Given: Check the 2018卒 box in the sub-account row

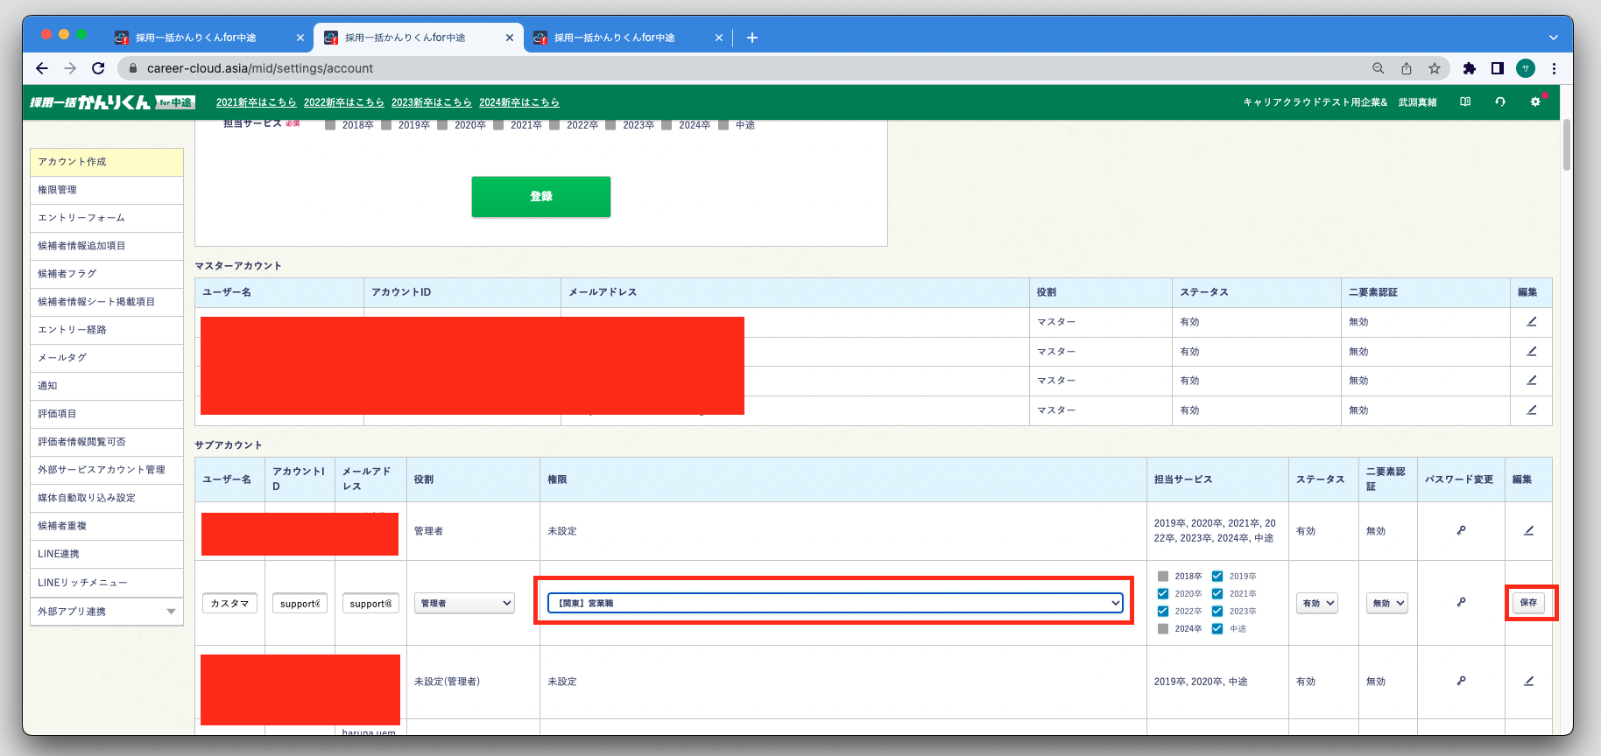Looking at the screenshot, I should 1163,577.
